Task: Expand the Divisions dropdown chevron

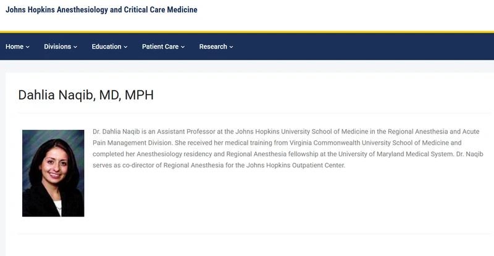Action: [76, 47]
